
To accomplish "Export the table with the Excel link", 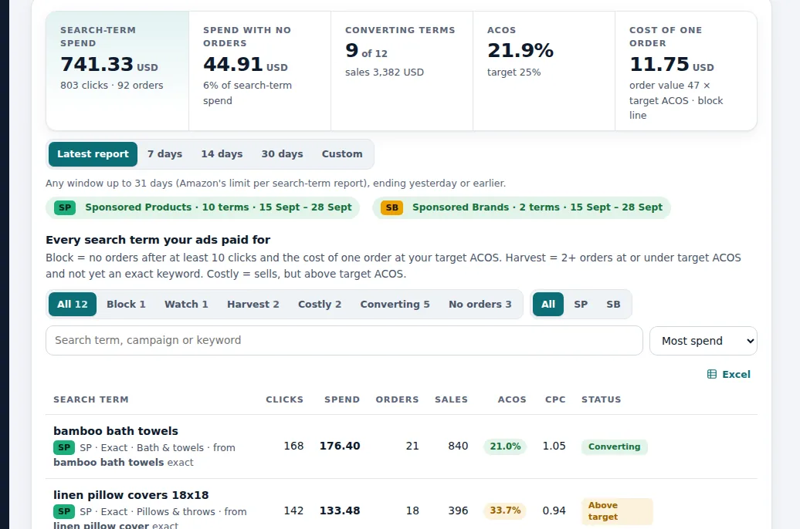I will [729, 374].
